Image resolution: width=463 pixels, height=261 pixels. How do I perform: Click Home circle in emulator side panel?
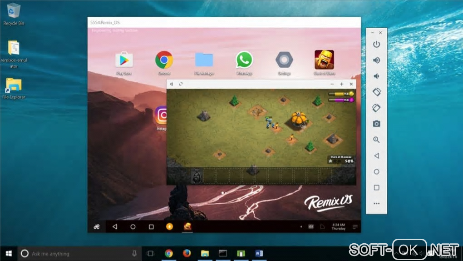point(376,171)
